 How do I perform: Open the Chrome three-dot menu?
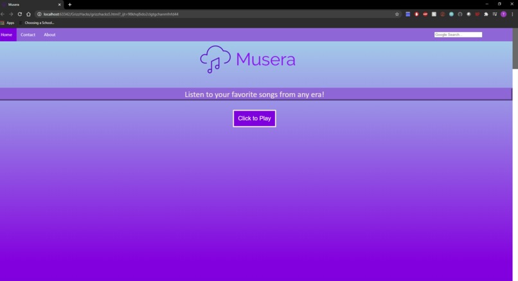point(512,14)
